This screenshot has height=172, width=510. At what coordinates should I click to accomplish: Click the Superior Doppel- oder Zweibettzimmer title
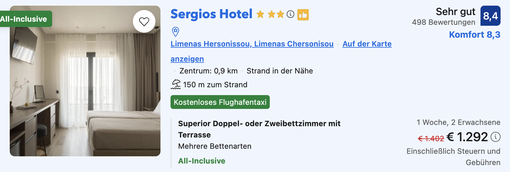coord(259,129)
